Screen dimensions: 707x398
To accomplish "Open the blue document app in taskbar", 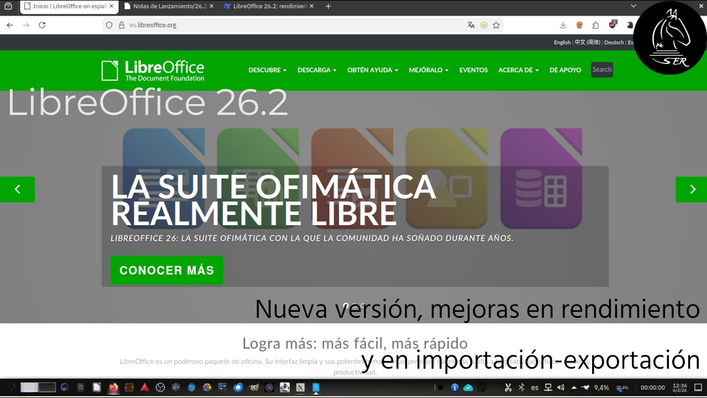I will click(x=316, y=387).
